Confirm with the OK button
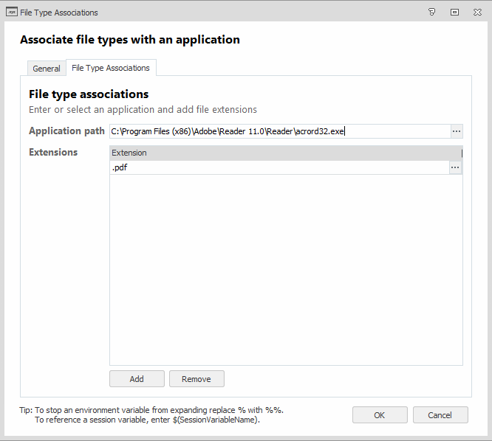The height and width of the screenshot is (441, 492). (379, 415)
